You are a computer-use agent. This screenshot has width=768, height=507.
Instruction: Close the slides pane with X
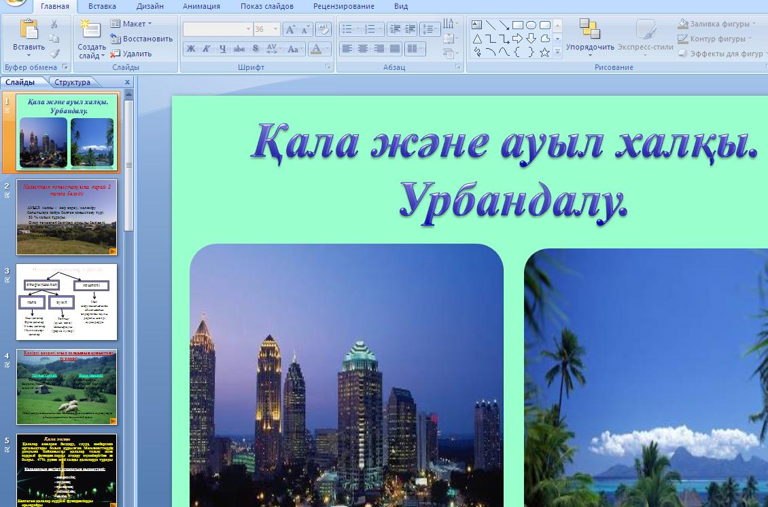[x=127, y=82]
